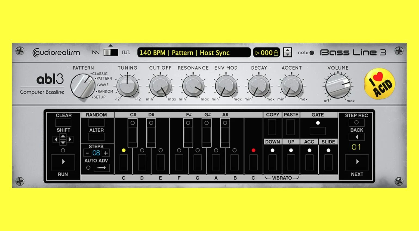Toggle the Up octave button
This screenshot has width=419, height=231.
coord(291,163)
